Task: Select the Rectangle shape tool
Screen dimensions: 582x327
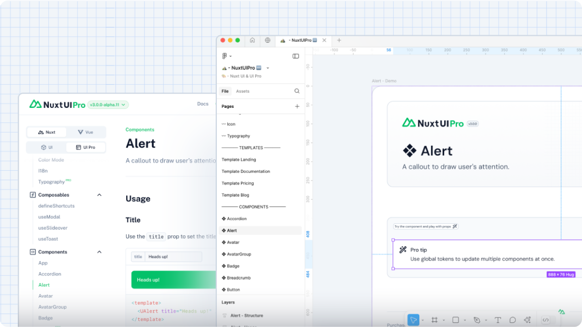Action: pos(456,319)
